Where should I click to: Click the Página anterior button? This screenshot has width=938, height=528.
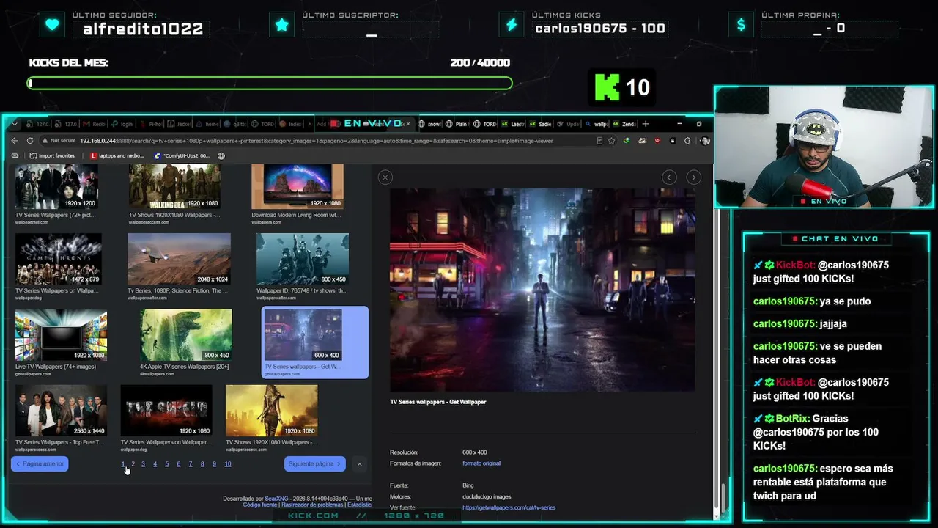40,463
